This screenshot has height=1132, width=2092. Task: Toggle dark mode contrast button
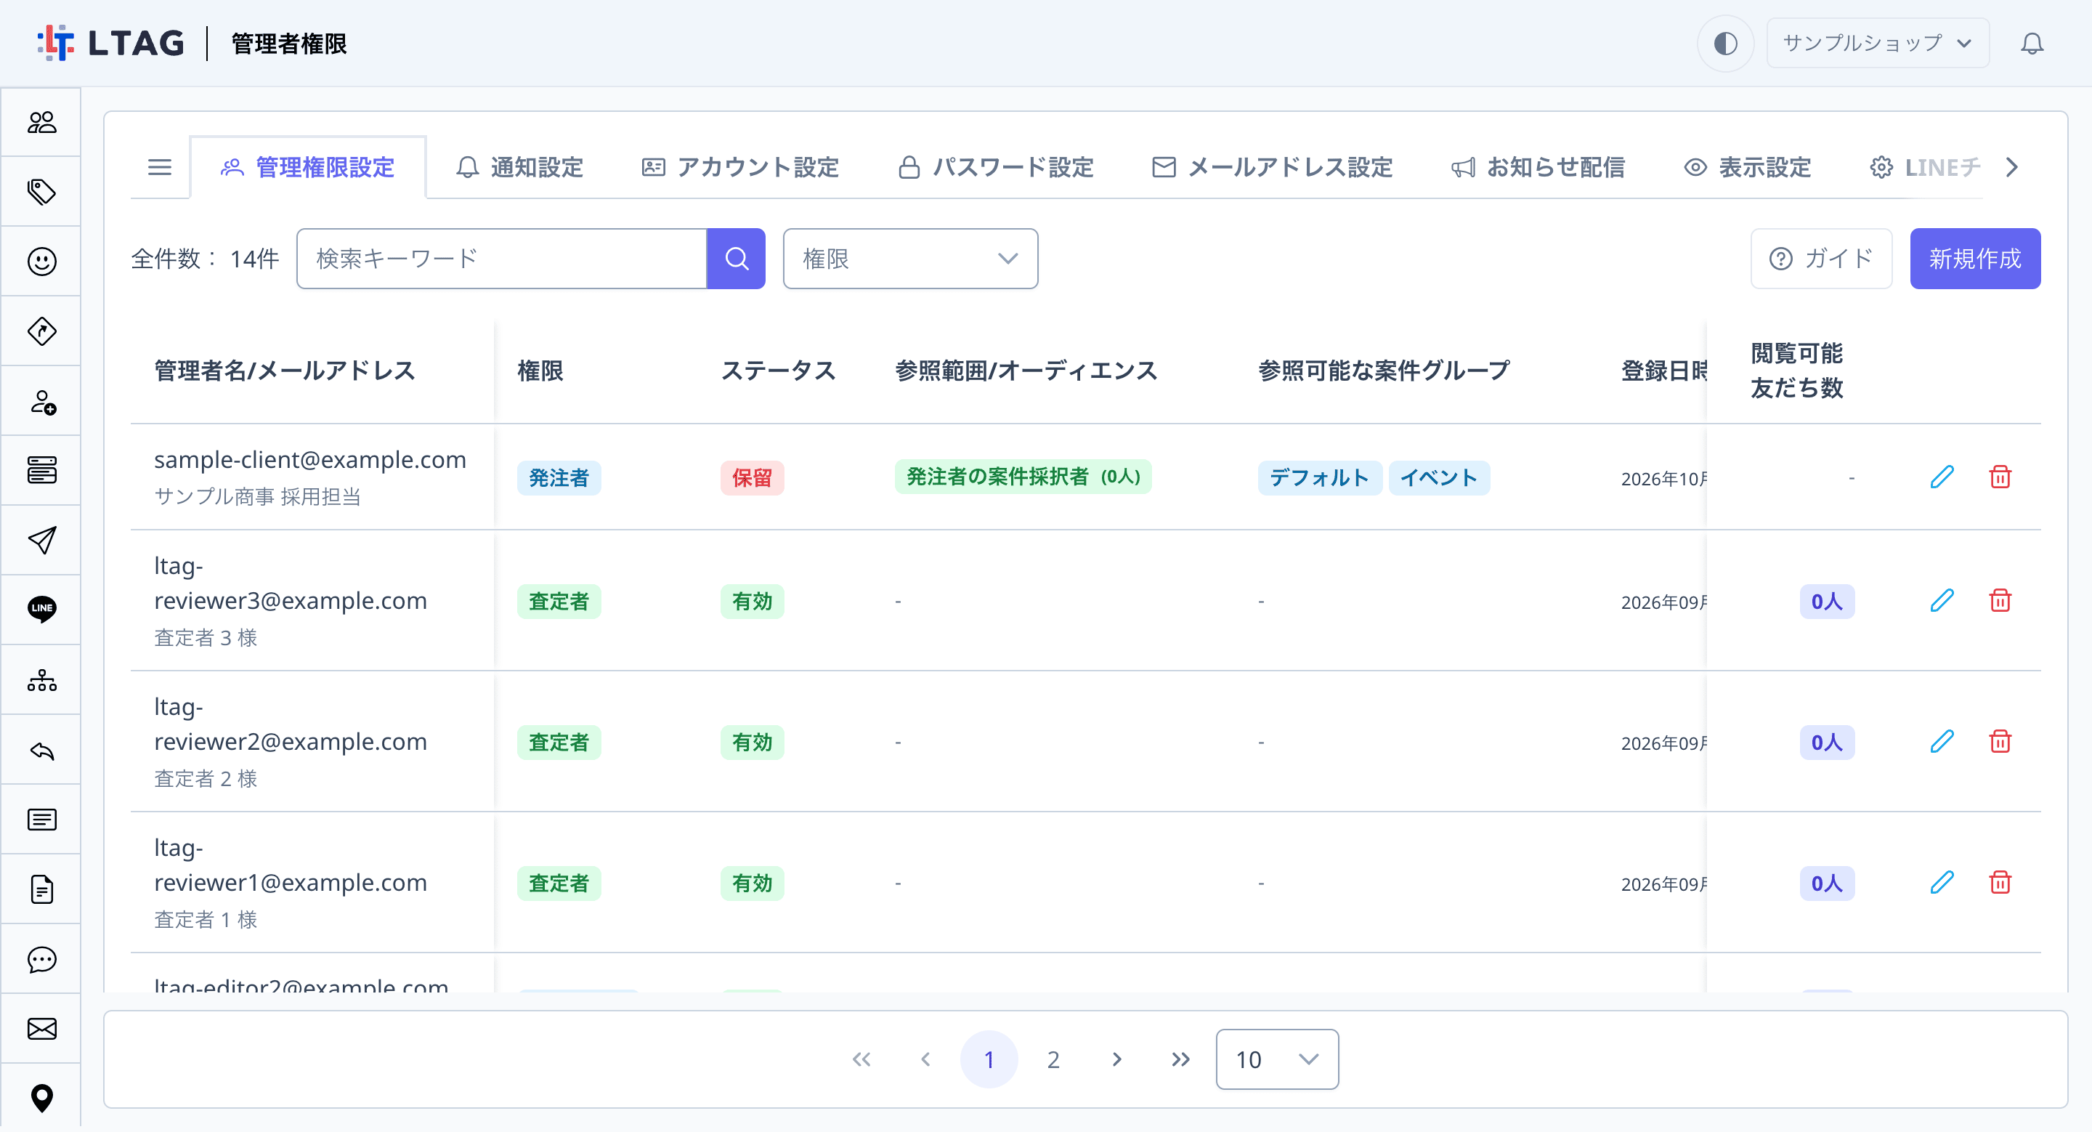(1725, 43)
